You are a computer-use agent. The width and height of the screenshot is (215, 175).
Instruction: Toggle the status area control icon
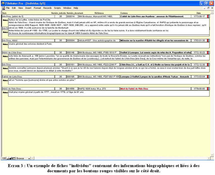(x=14, y=159)
